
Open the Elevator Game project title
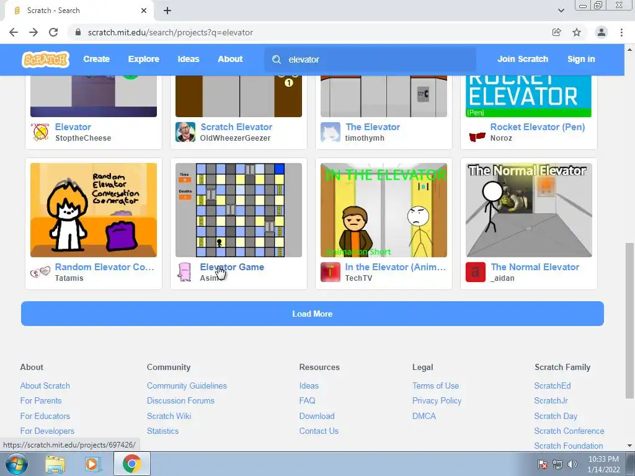tap(232, 267)
